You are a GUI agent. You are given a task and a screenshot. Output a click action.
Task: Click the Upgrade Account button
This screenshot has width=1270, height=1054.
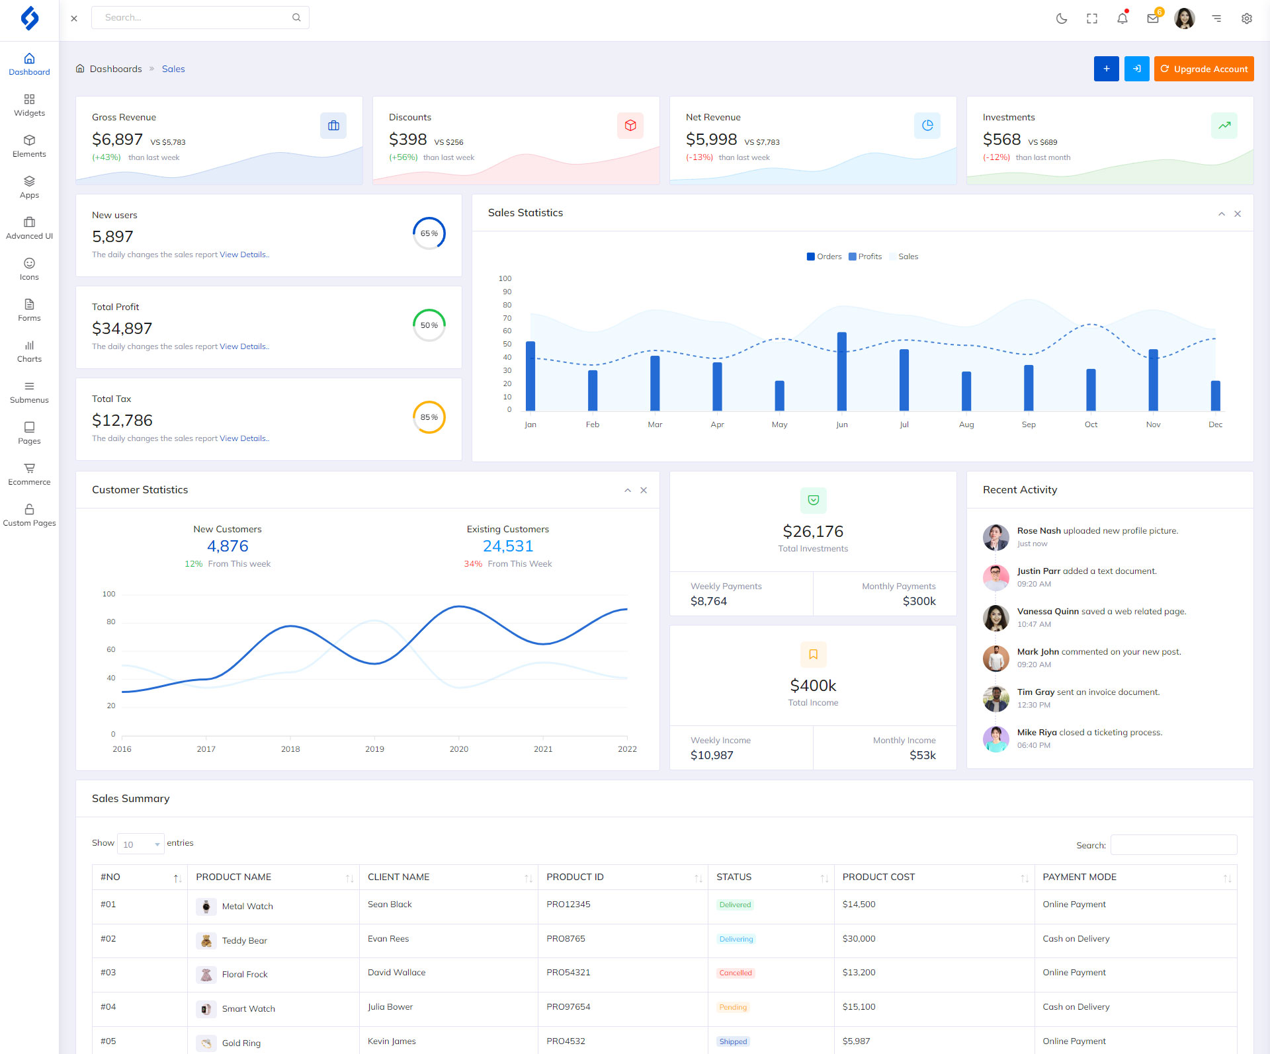coord(1204,69)
